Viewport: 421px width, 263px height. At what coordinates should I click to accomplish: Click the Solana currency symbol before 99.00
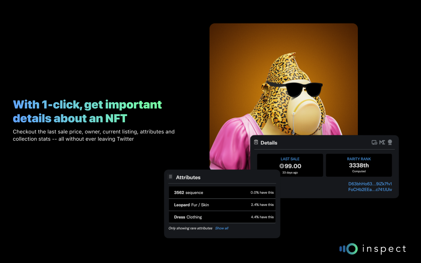(x=281, y=166)
